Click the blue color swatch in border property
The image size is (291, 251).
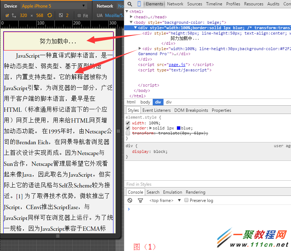click(x=179, y=128)
